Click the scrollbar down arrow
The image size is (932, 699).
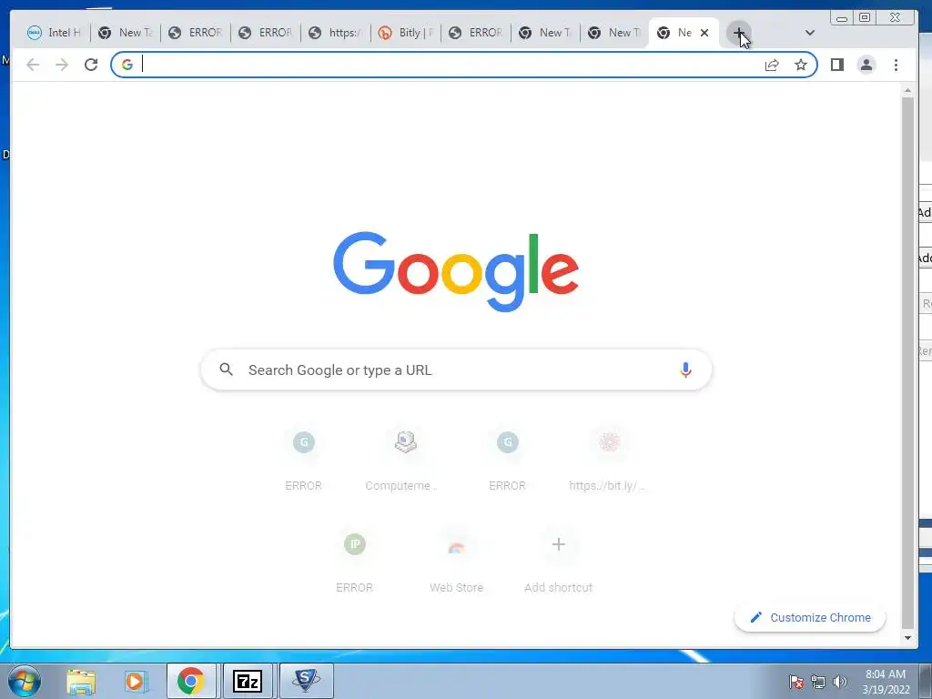(x=907, y=638)
